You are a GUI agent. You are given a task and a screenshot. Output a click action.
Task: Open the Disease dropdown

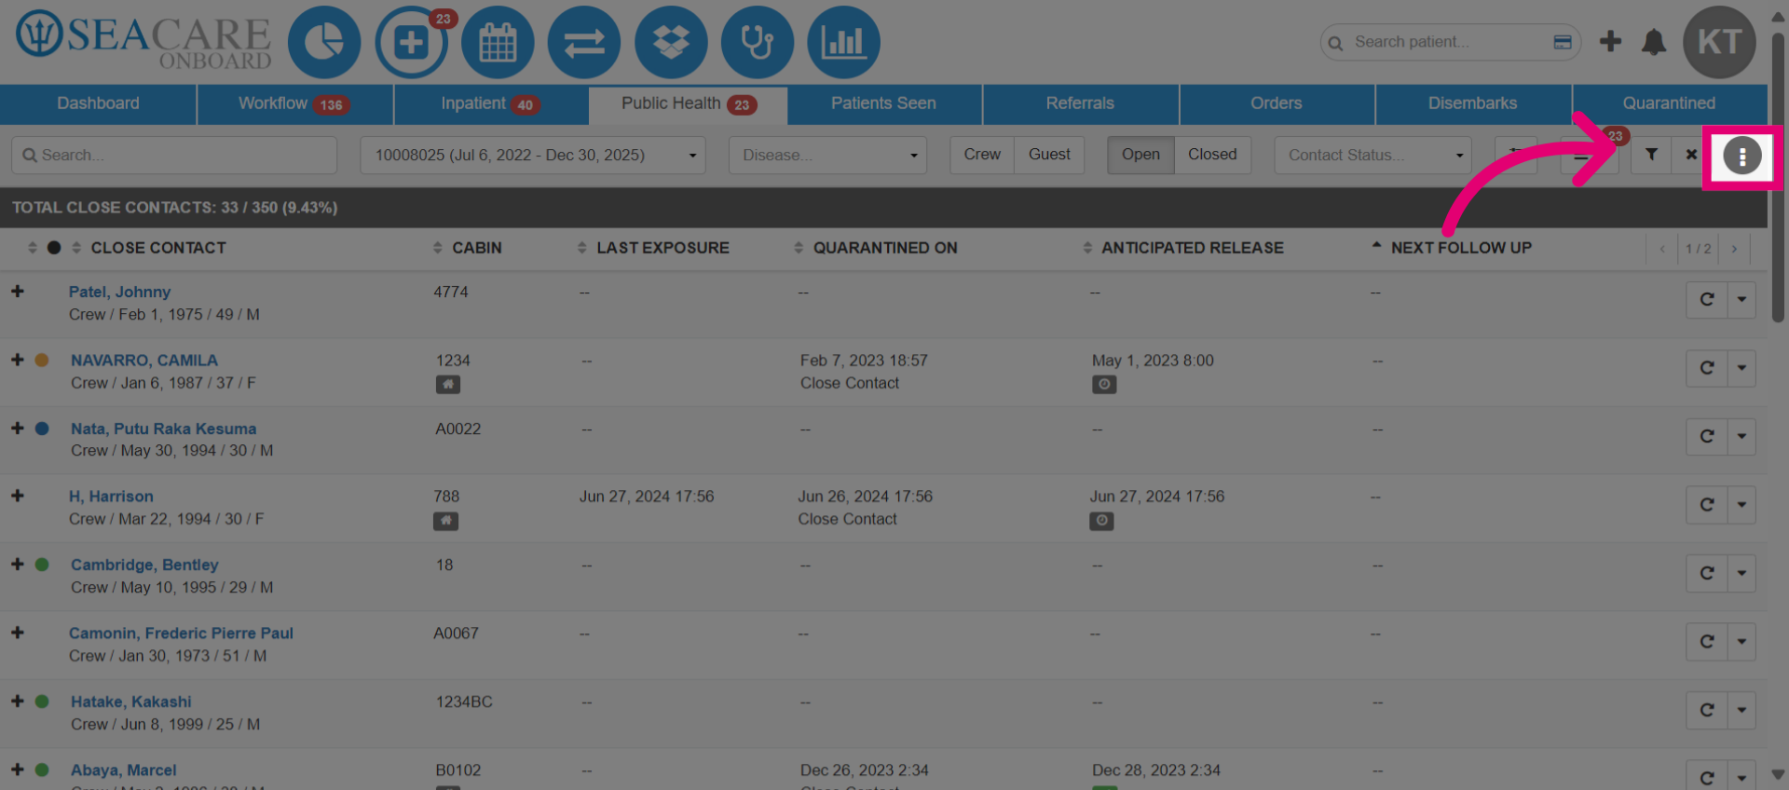point(828,155)
